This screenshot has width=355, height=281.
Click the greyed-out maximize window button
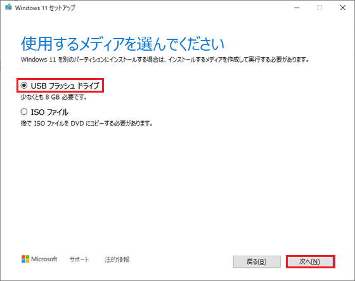point(319,8)
